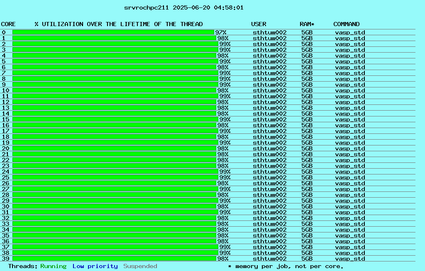Select vasp_std command in core 9 row

350,85
